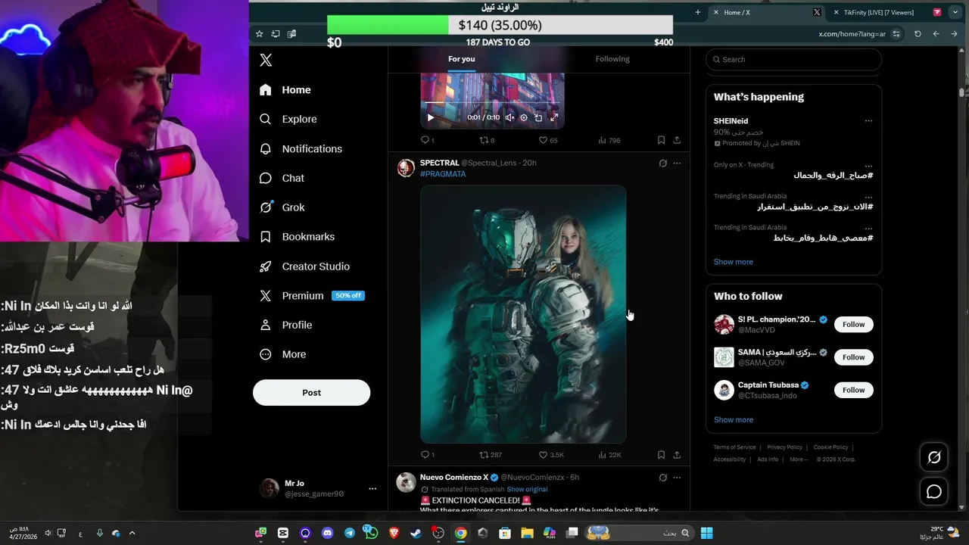This screenshot has width=969, height=545.
Task: Follow S! PL. champion @MacVVD
Action: coord(853,325)
